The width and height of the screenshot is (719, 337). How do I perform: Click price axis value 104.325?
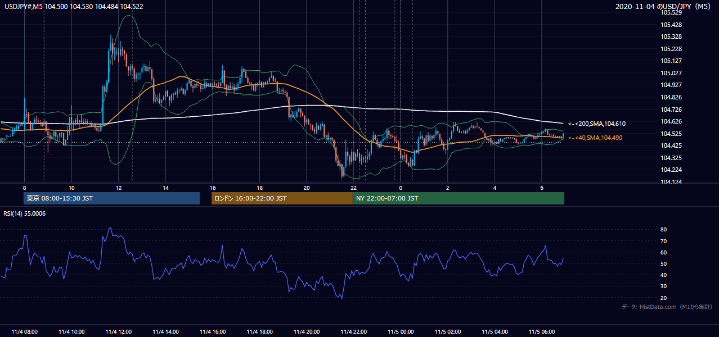click(x=671, y=158)
